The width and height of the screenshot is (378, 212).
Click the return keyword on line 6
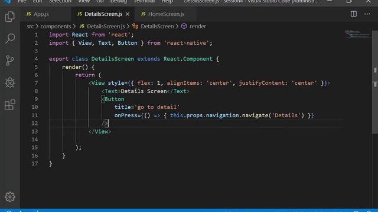[85, 75]
